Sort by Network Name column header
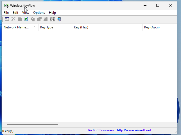This screenshot has width=181, height=135. pyautogui.click(x=20, y=27)
